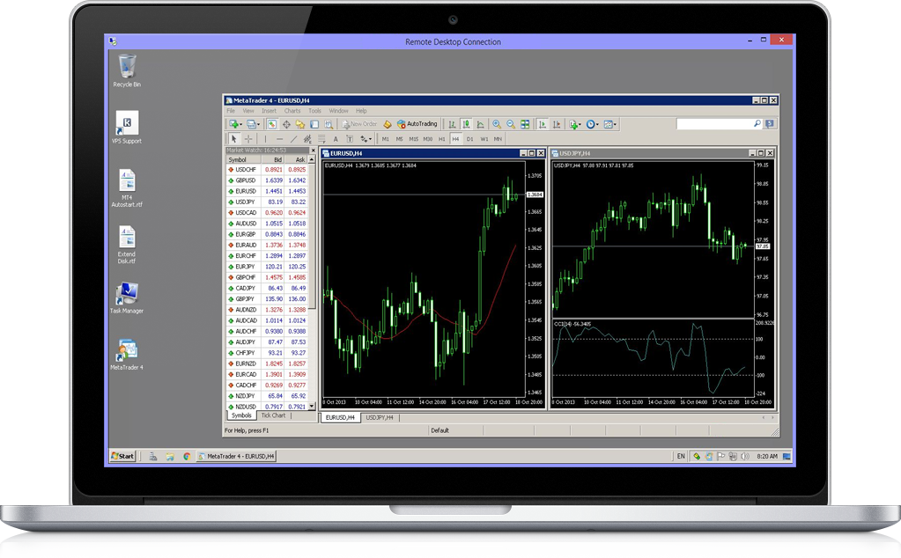Toggle the AutoTrading button
This screenshot has height=558, width=901.
point(417,124)
